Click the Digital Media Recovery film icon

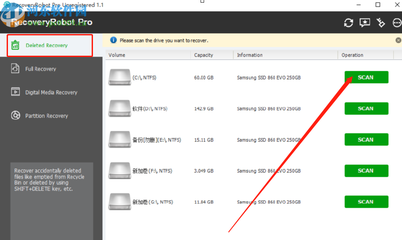tap(15, 91)
